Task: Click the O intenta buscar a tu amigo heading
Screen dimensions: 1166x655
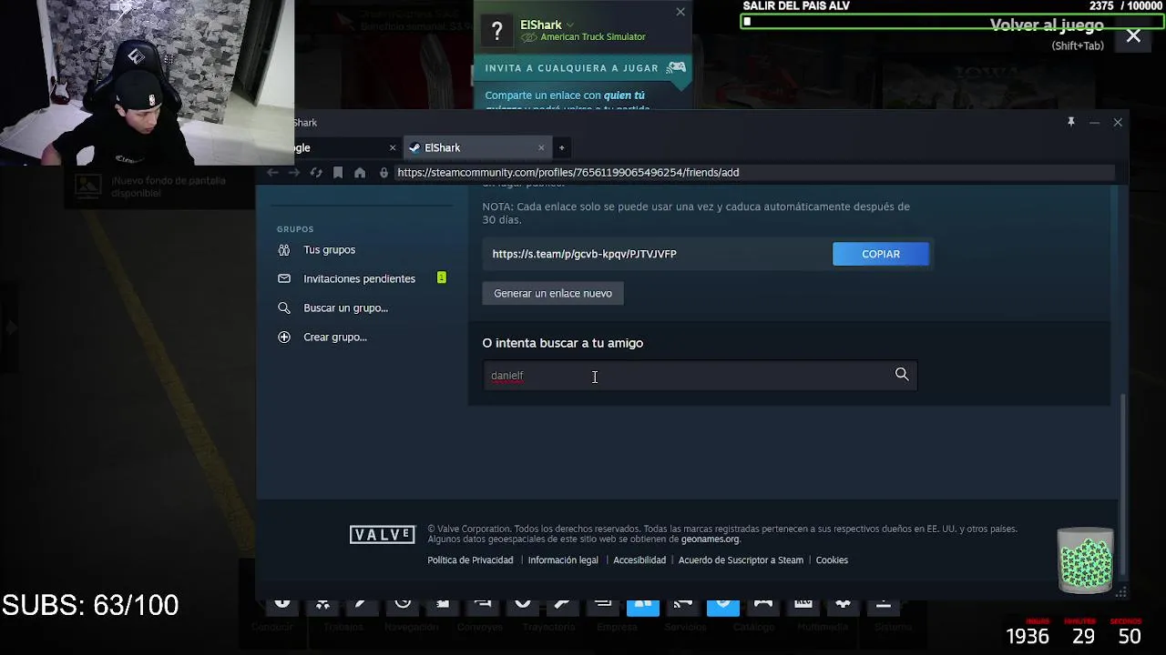Action: click(562, 343)
